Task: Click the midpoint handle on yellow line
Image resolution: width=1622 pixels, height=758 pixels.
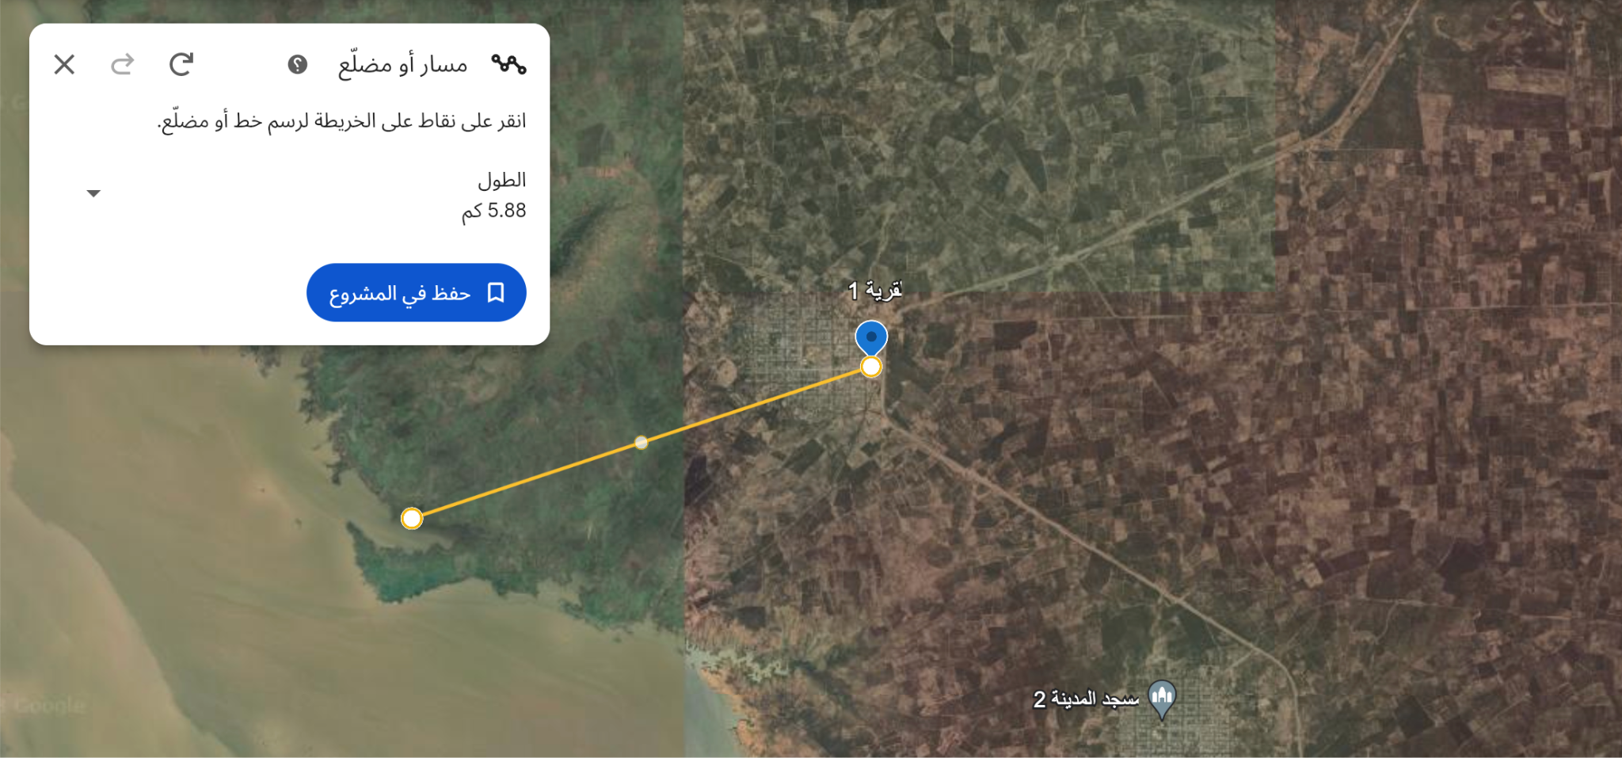Action: point(642,443)
